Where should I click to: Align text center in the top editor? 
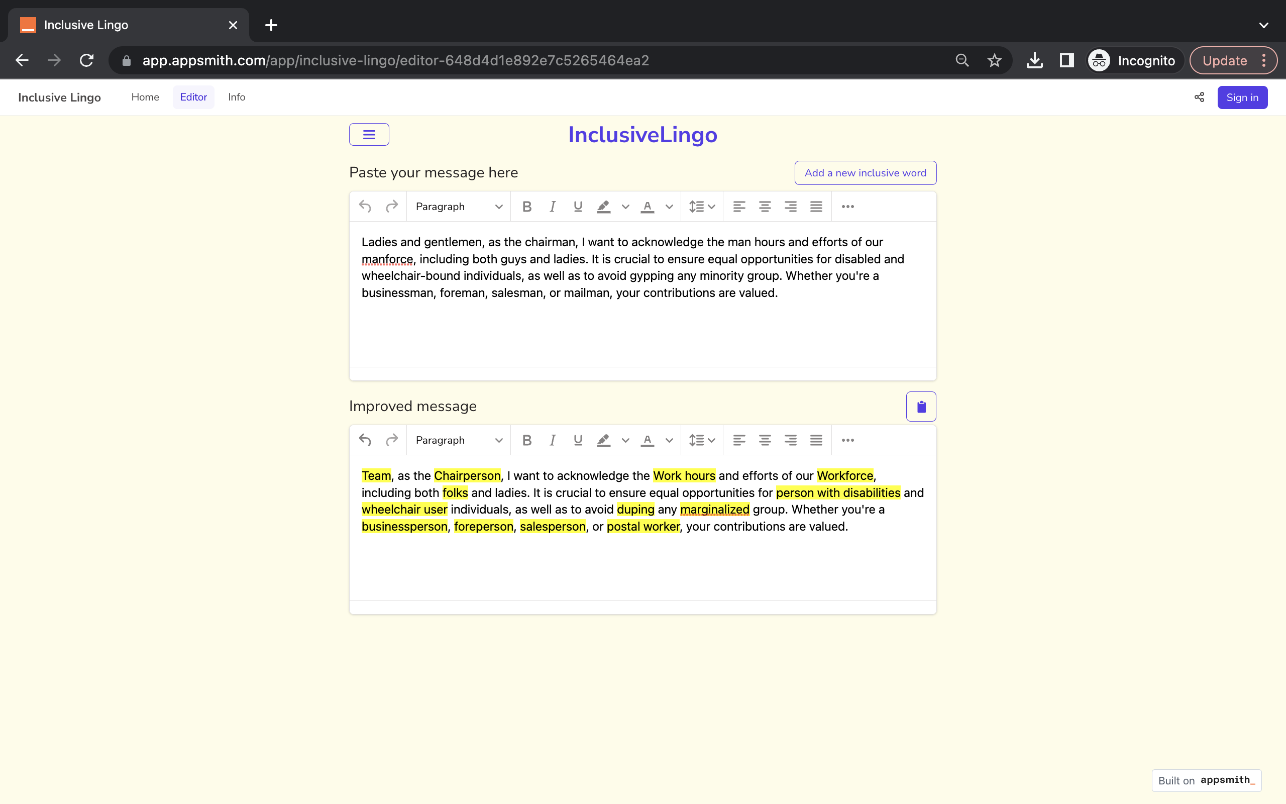(765, 207)
